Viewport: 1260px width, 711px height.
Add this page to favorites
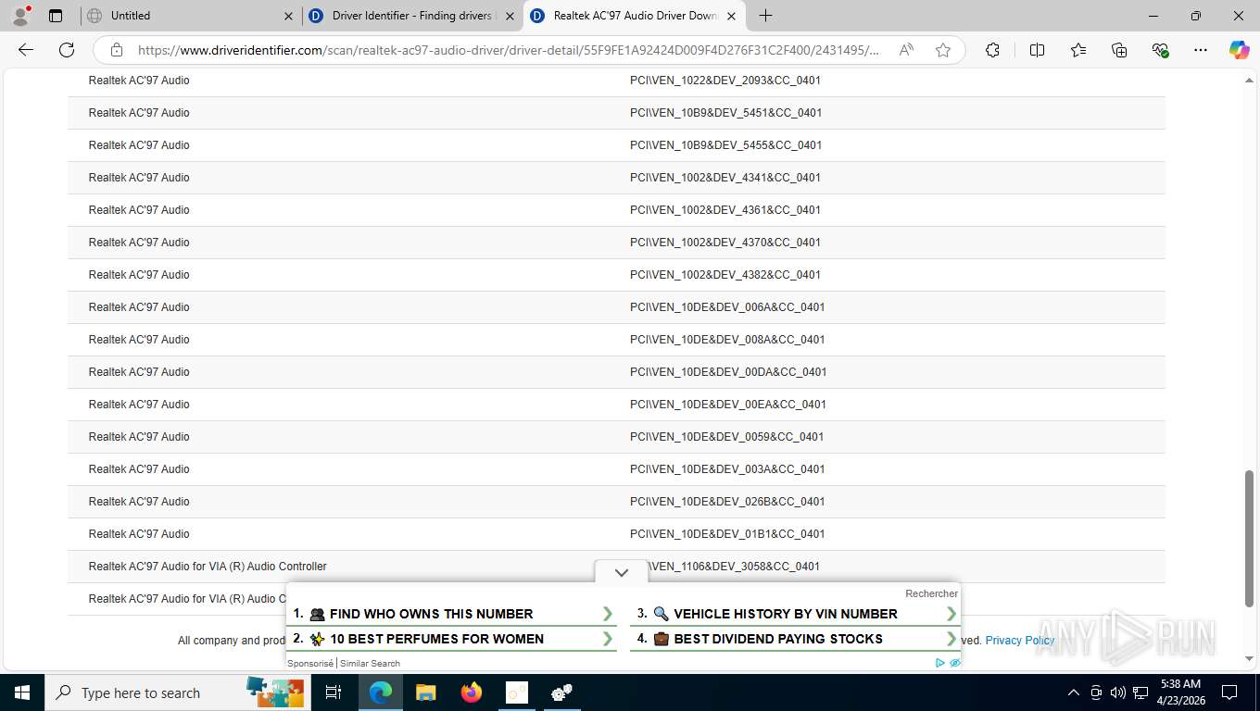click(943, 50)
